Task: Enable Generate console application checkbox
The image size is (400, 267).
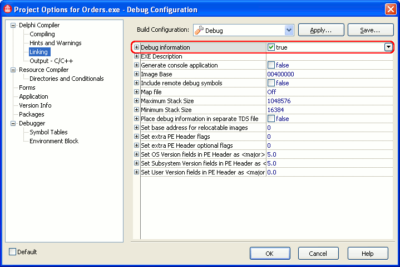Action: (x=271, y=65)
